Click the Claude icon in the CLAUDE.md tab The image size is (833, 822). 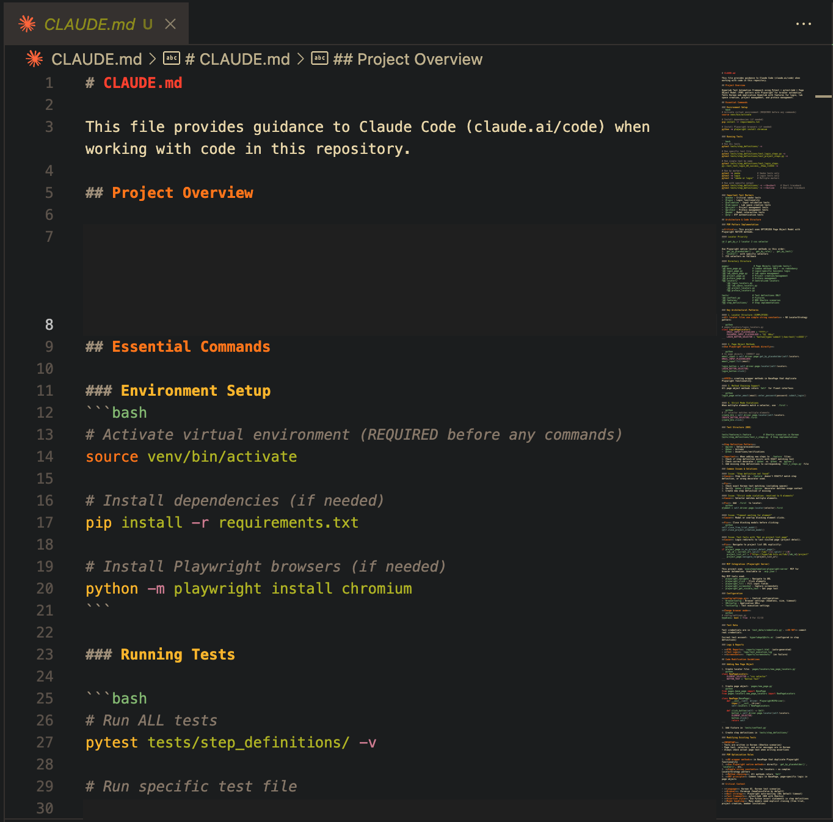[x=27, y=24]
